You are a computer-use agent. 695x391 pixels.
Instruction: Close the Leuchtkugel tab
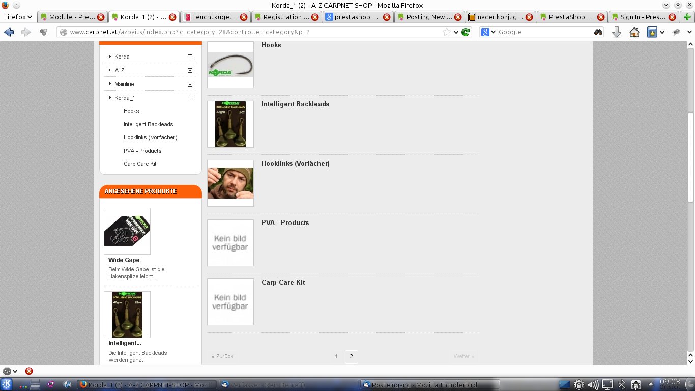pos(244,17)
